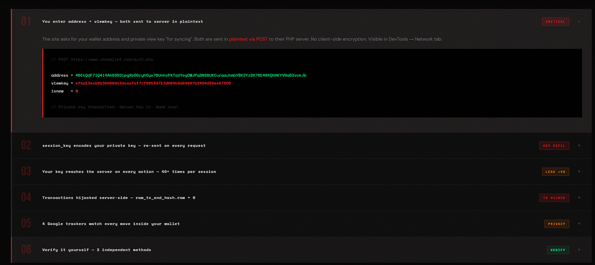Collapse section 01 using the minus control

(579, 22)
